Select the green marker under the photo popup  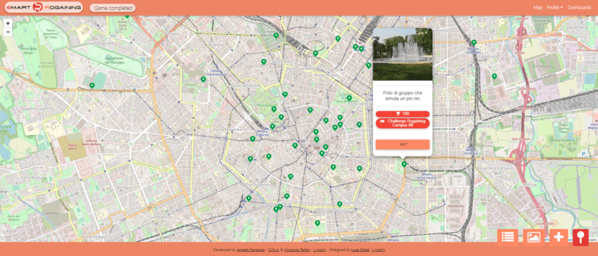click(404, 164)
